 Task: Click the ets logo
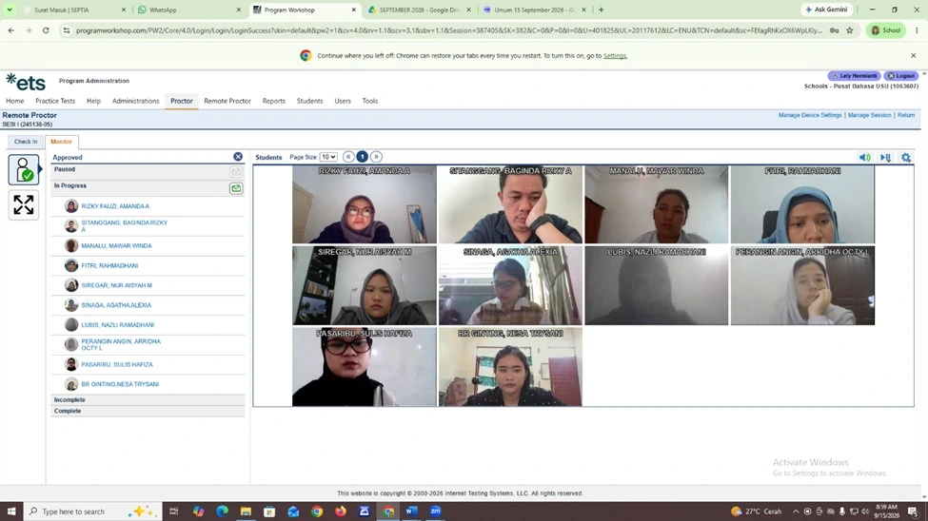click(26, 82)
